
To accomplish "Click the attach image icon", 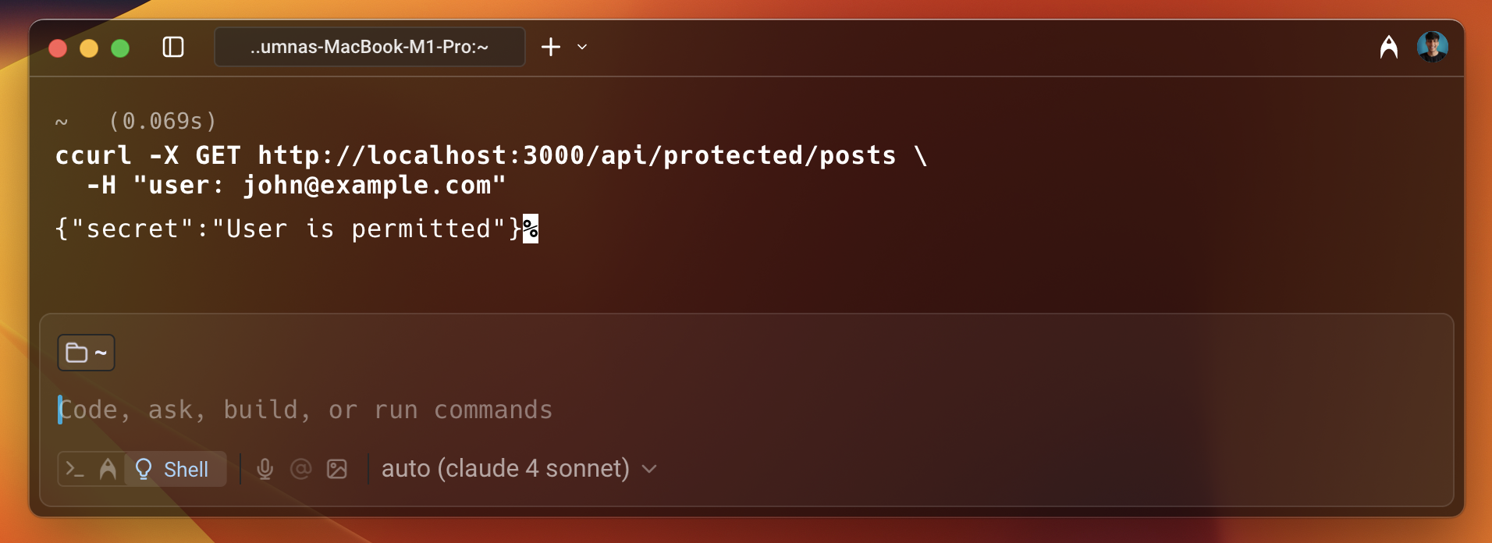I will tap(337, 469).
